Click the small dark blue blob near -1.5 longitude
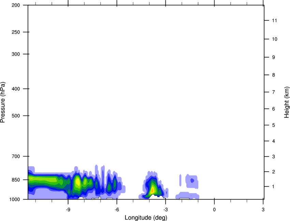The image size is (290, 221). click(192, 180)
